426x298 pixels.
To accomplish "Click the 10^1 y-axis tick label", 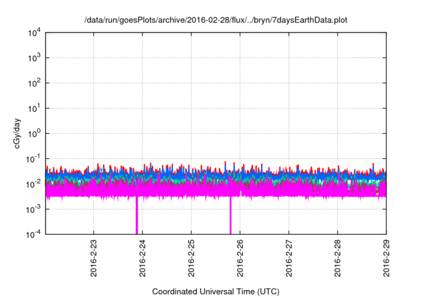I will (34, 108).
